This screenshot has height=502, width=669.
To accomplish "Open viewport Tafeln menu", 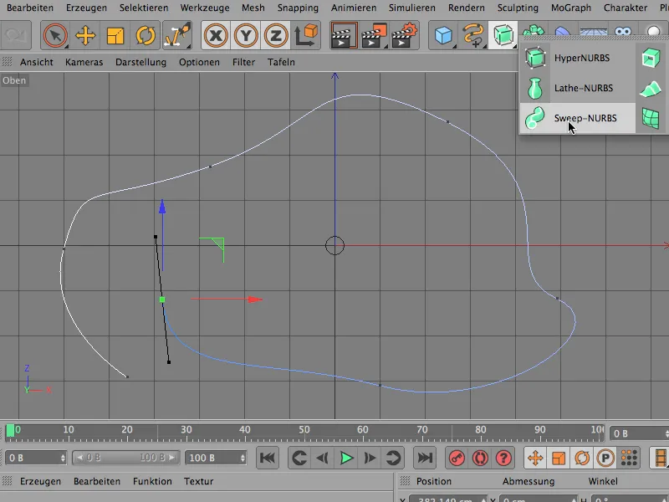I will (x=281, y=62).
